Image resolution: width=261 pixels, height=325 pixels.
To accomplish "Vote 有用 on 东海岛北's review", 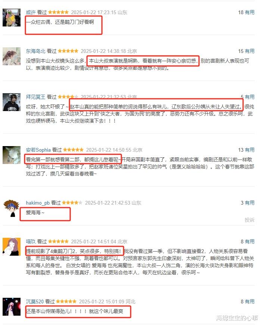I will coord(249,51).
